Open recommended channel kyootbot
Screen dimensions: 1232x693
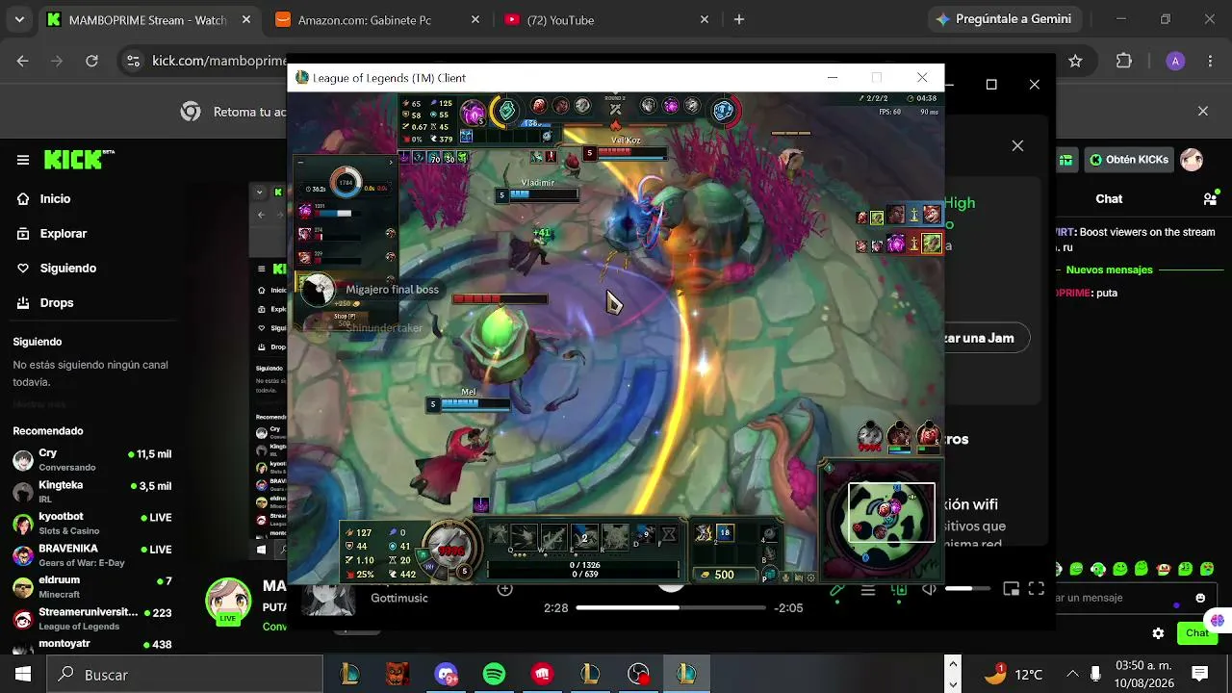coord(91,524)
